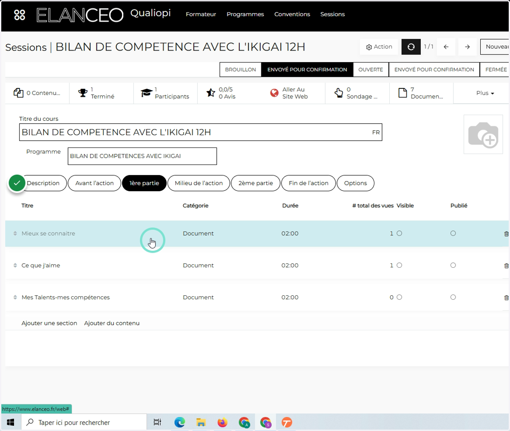Select the 1ère partie tab
The image size is (510, 431).
coord(144,183)
